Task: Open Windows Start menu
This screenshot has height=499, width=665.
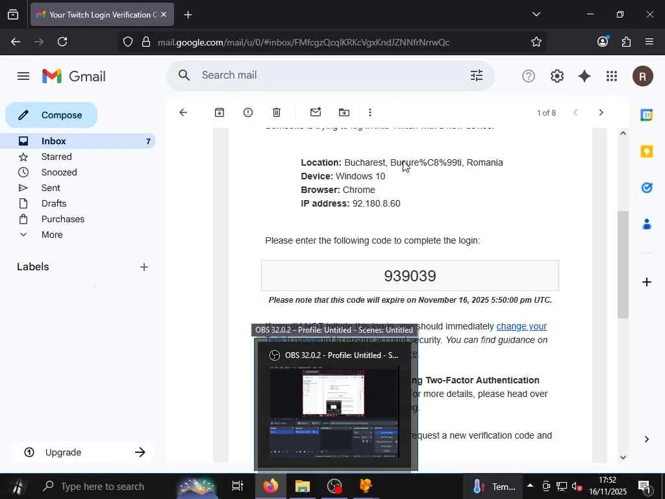Action: pyautogui.click(x=18, y=486)
